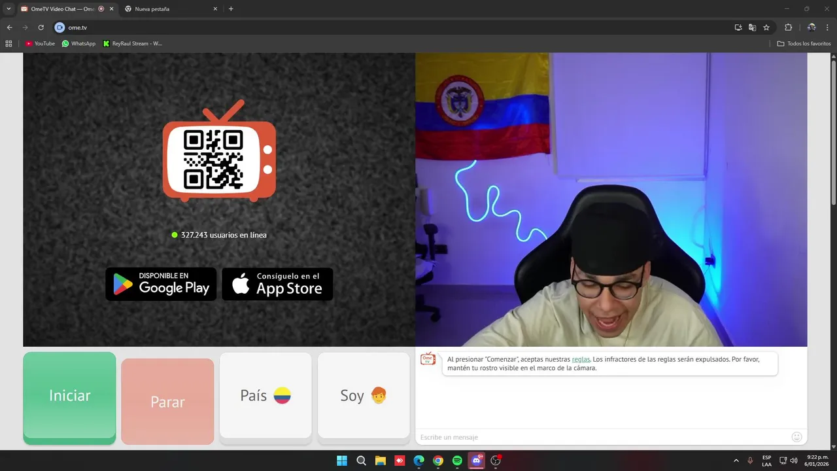Screen dimensions: 837x471
Task: Open the YouTube bookmark
Action: (x=41, y=44)
